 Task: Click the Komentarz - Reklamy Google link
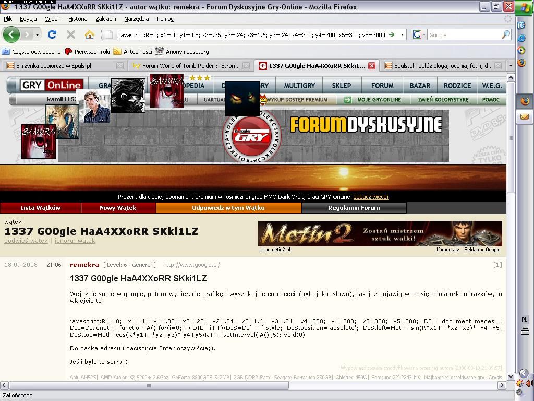tap(468, 250)
